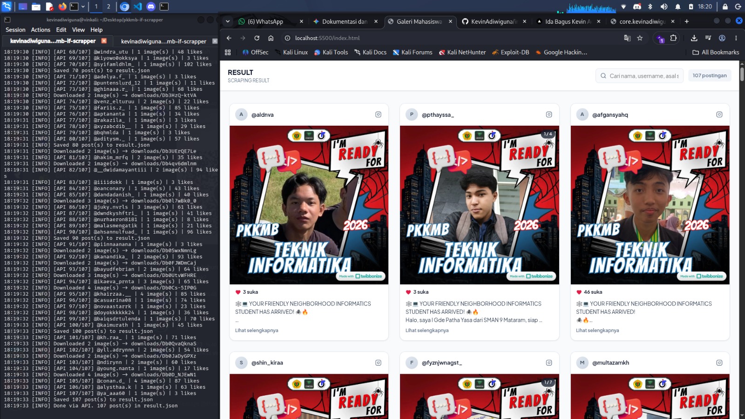Image resolution: width=745 pixels, height=419 pixels.
Task: Open a new browser tab
Action: tap(686, 21)
